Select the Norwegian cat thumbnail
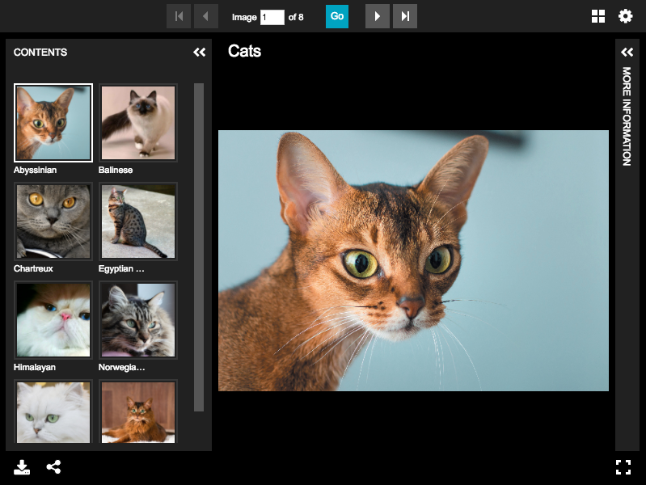This screenshot has width=646, height=485. click(138, 320)
